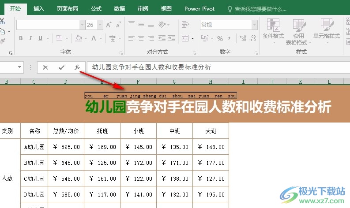This screenshot has height=208, width=350.
Task: Increase decimal places
Action: point(243,38)
